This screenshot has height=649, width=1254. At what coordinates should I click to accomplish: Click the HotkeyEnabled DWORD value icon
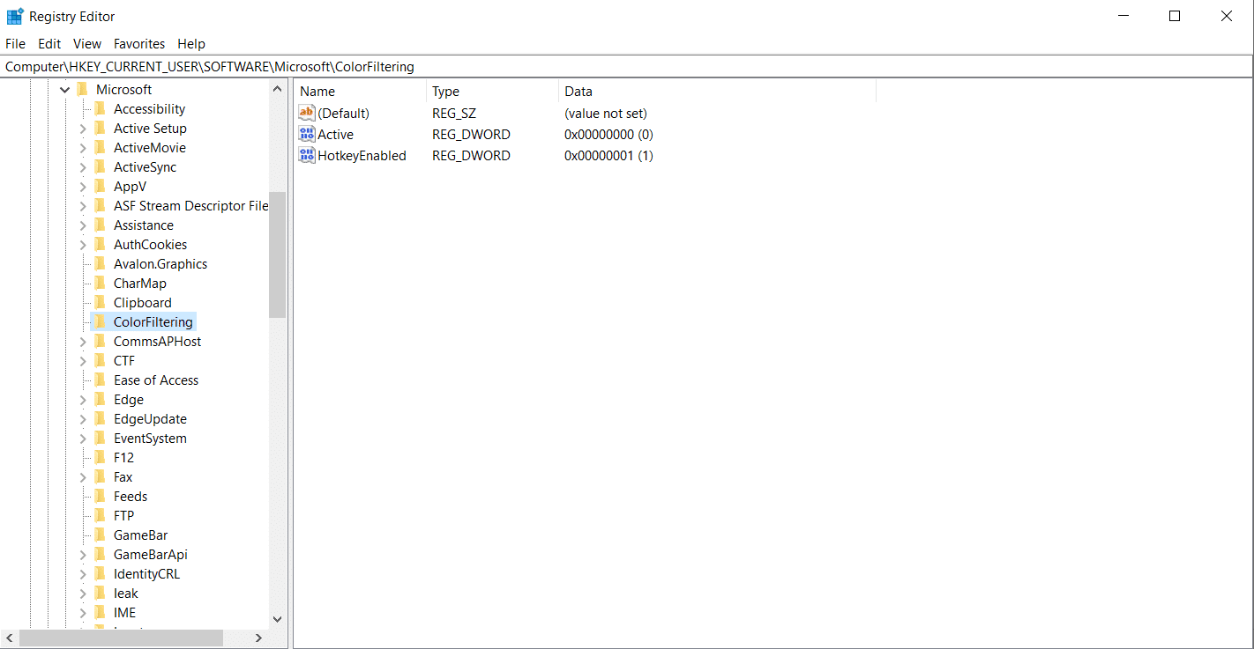coord(307,155)
